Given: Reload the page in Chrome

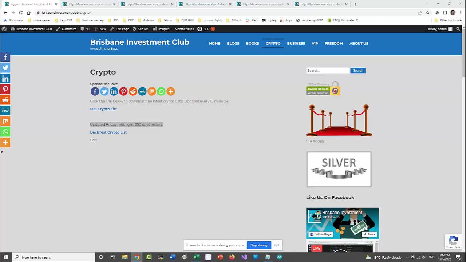Looking at the screenshot, I should coord(21,12).
